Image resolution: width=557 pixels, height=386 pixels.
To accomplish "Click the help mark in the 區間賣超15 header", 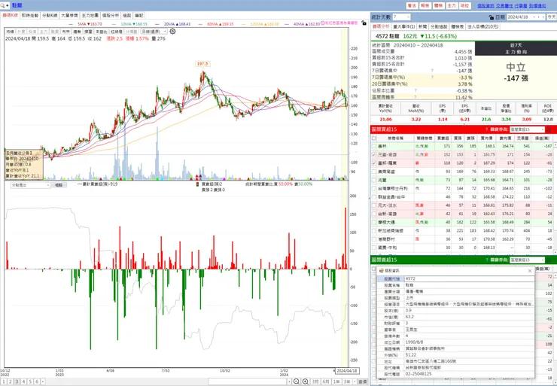I will tap(487, 260).
